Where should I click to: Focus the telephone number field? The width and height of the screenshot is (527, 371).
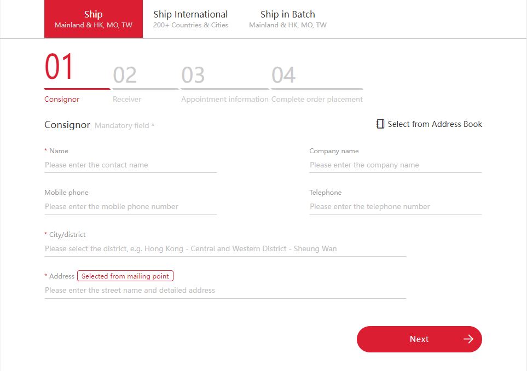tap(396, 207)
